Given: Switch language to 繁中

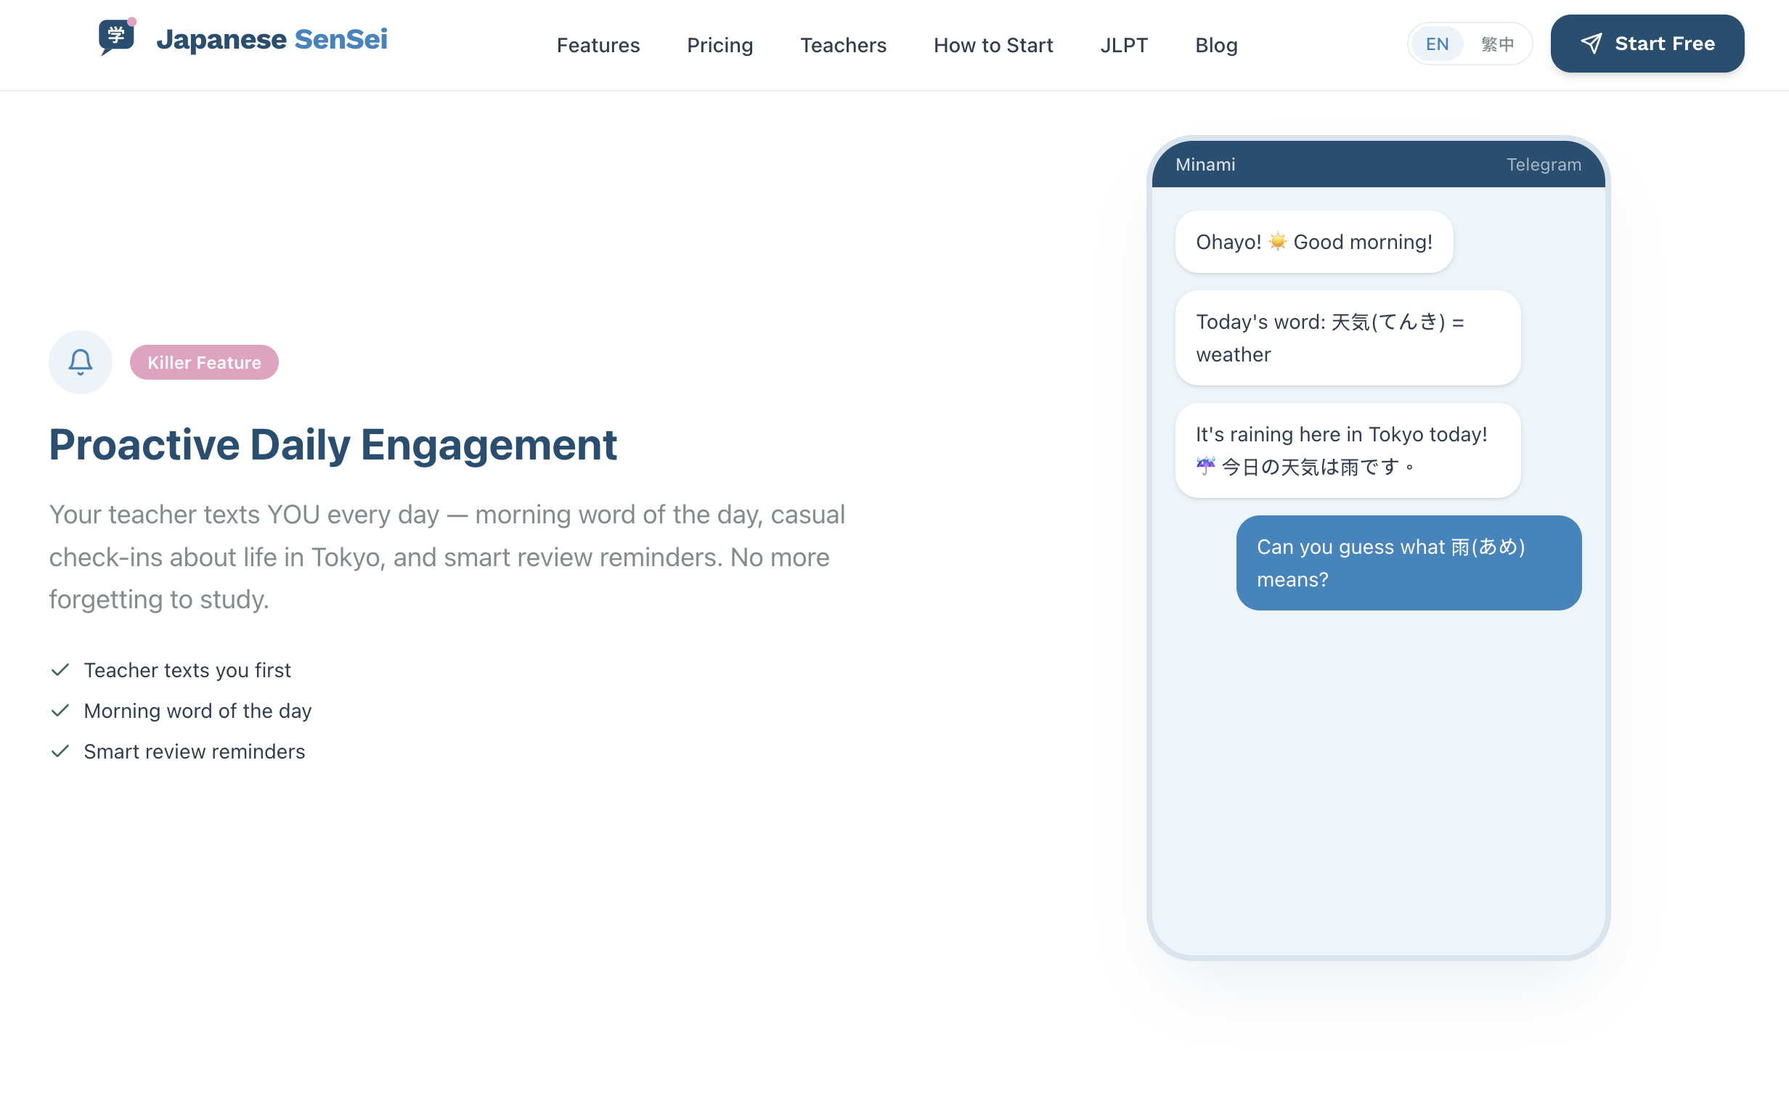Looking at the screenshot, I should 1498,44.
